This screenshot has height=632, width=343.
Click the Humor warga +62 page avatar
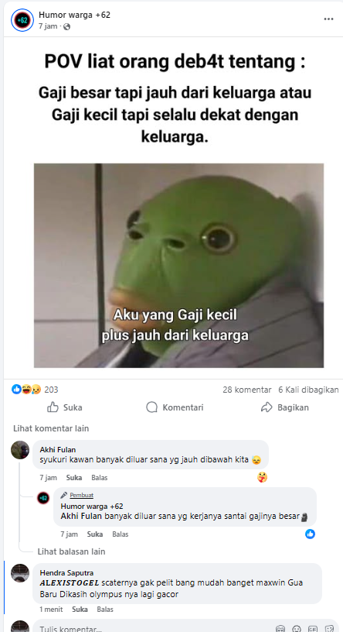coord(22,20)
